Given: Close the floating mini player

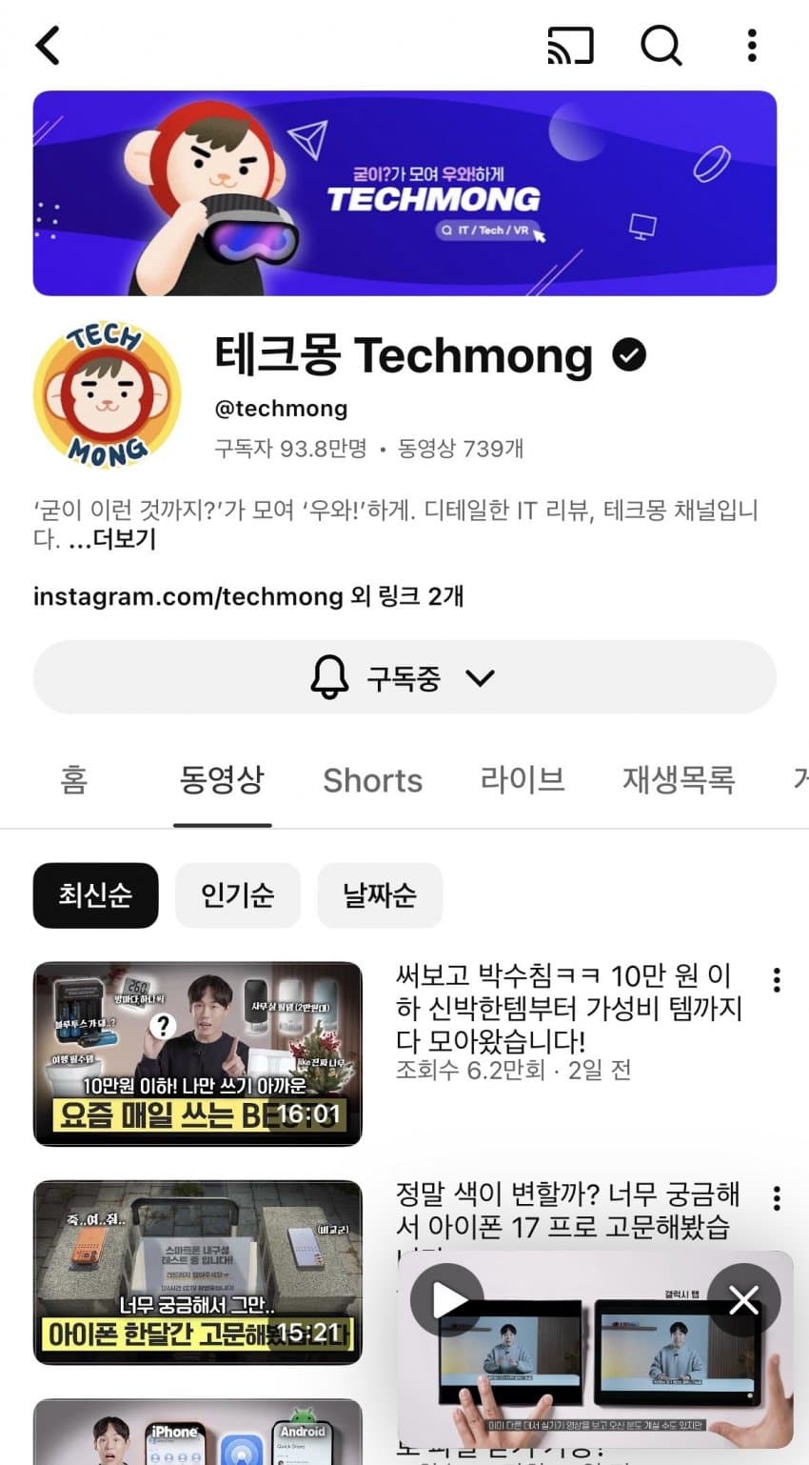Looking at the screenshot, I should (x=743, y=1300).
